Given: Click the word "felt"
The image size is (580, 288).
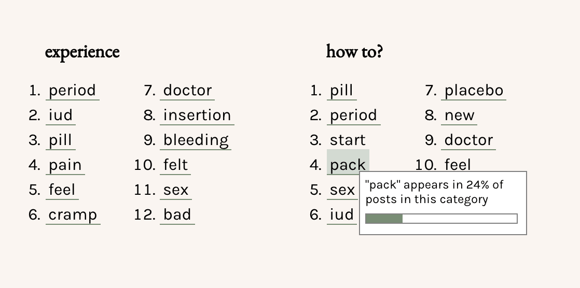Looking at the screenshot, I should pyautogui.click(x=175, y=165).
